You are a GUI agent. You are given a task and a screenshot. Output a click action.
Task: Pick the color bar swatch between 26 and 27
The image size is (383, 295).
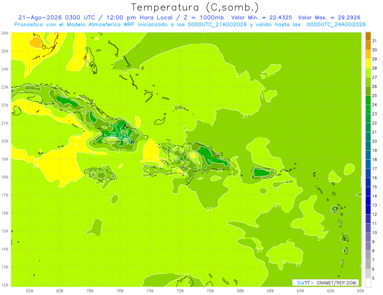coord(368,82)
